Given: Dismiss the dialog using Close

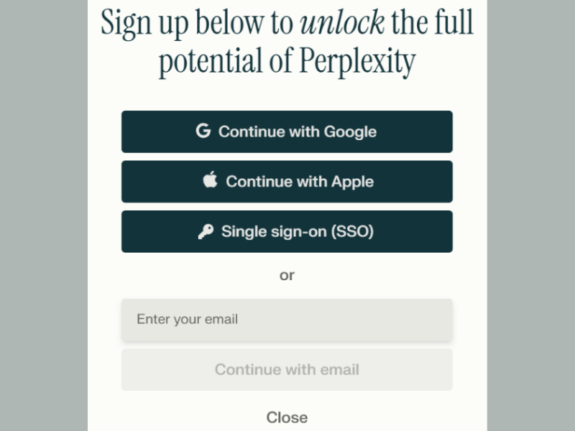Looking at the screenshot, I should coord(287,417).
